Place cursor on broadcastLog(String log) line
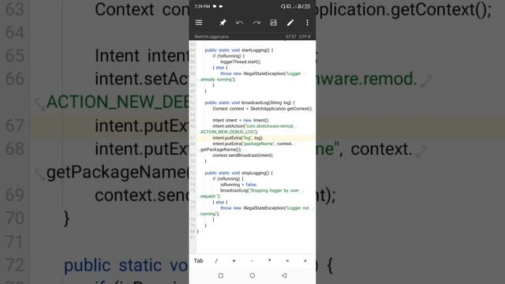 click(x=249, y=103)
